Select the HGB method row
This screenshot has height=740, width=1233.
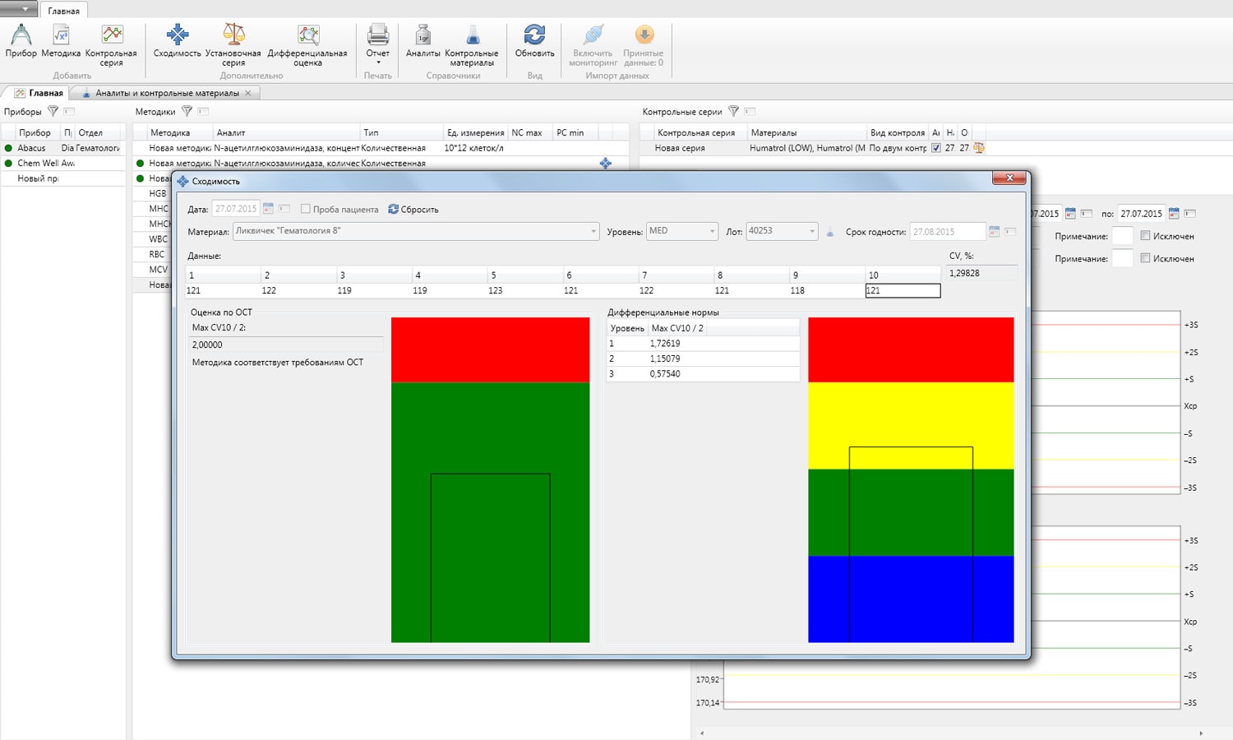tap(158, 193)
